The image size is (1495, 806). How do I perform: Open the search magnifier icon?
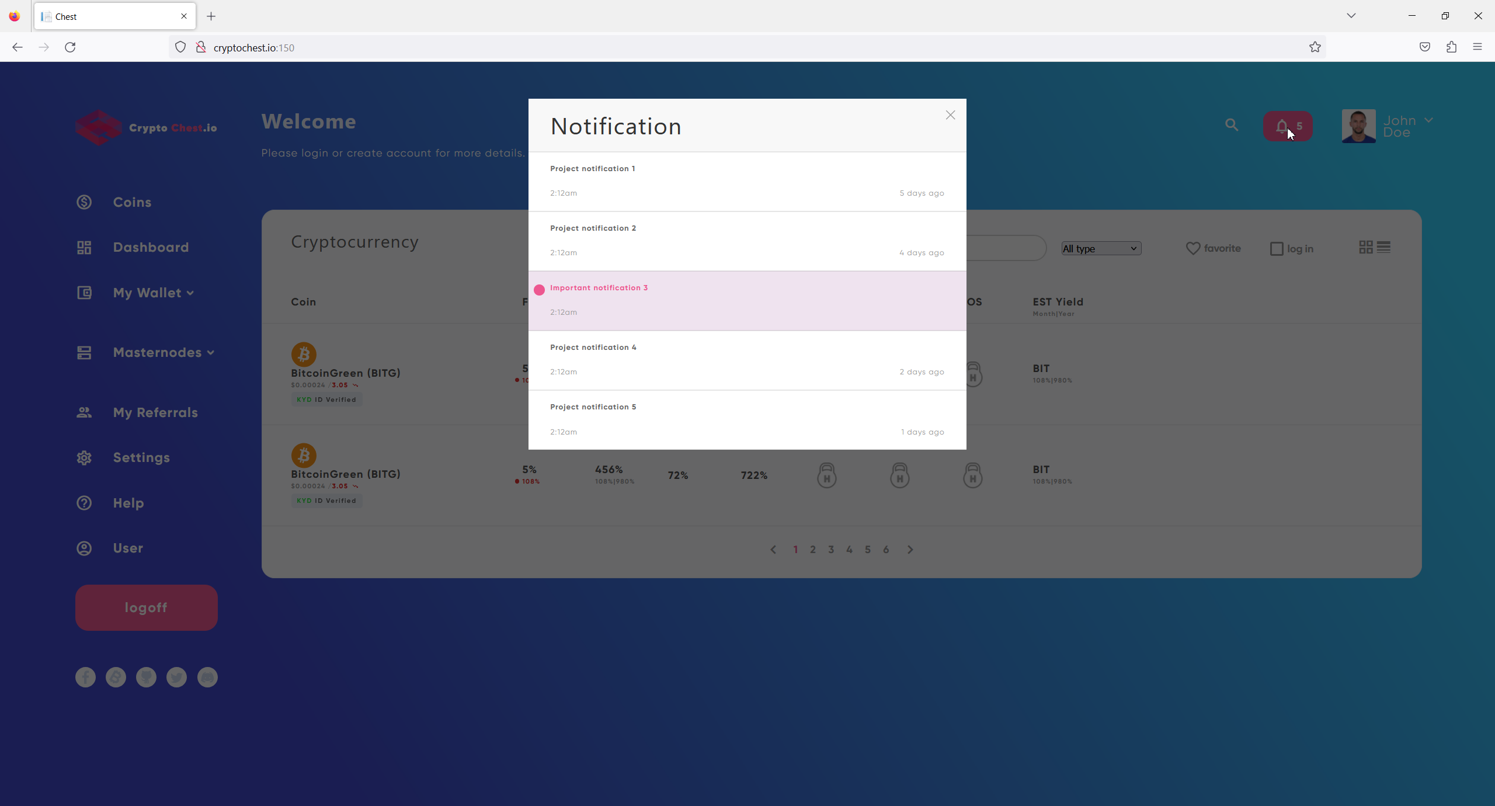(x=1232, y=125)
